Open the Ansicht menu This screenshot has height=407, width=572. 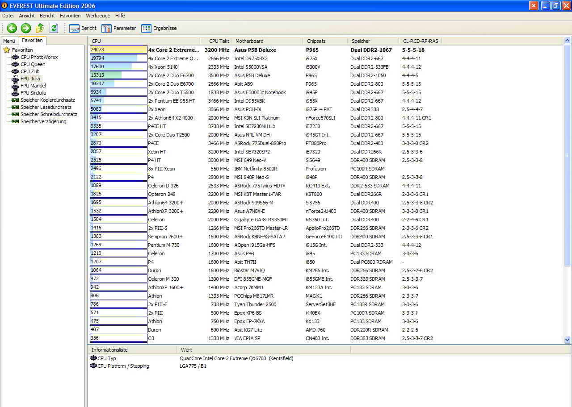(x=27, y=16)
